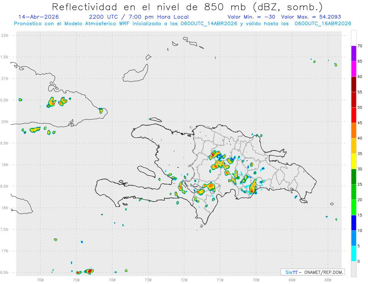Click the 22N latitude axis label
Image resolution: width=368 pixels, height=284 pixels.
coord(5,35)
